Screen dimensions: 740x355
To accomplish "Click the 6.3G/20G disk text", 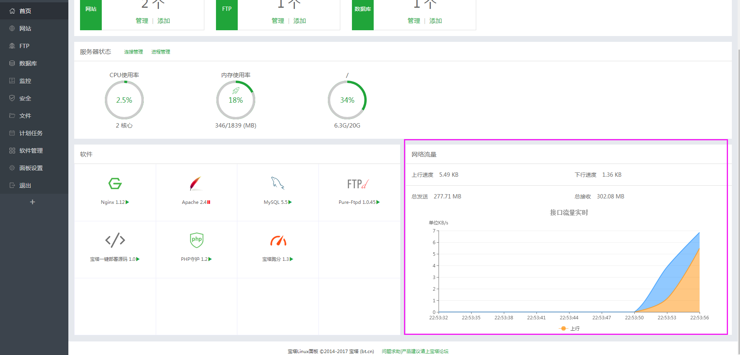I will [347, 126].
